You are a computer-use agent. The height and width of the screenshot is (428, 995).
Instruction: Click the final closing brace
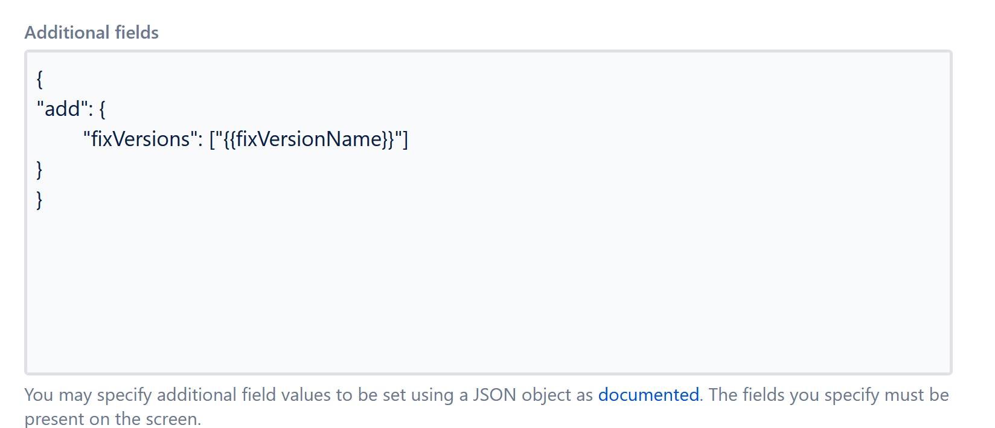pos(39,199)
